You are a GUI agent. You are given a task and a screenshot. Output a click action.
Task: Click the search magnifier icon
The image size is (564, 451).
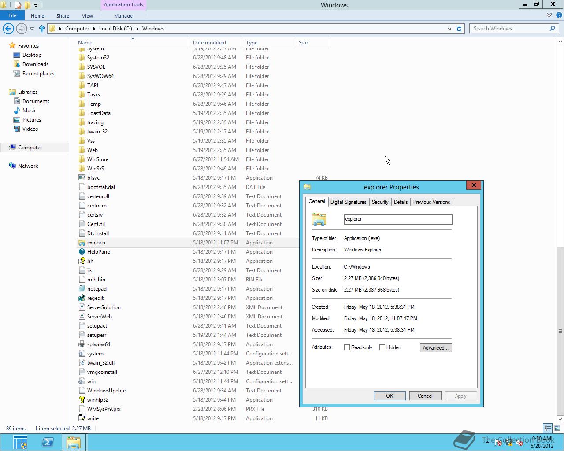552,29
